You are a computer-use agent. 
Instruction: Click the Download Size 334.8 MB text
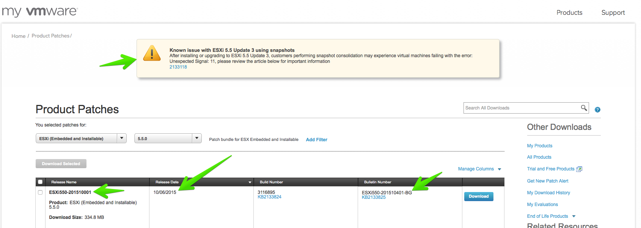(77, 217)
